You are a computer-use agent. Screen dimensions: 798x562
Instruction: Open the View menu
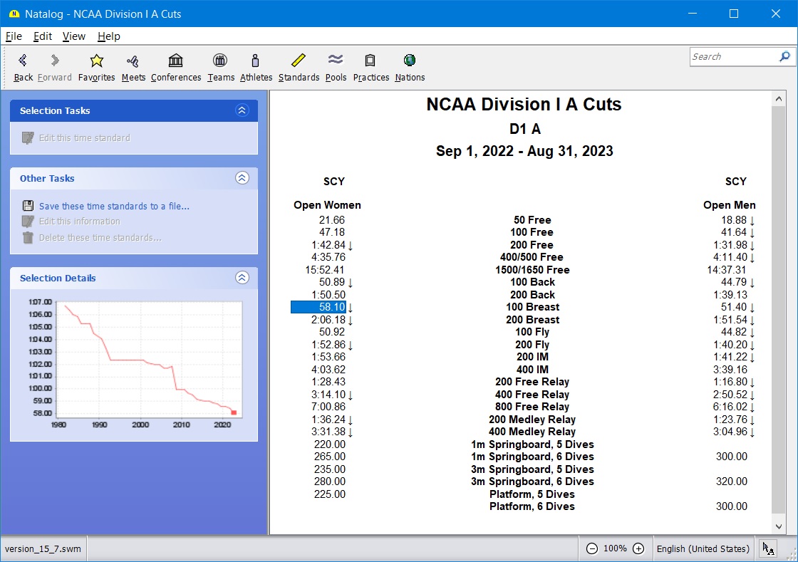73,36
